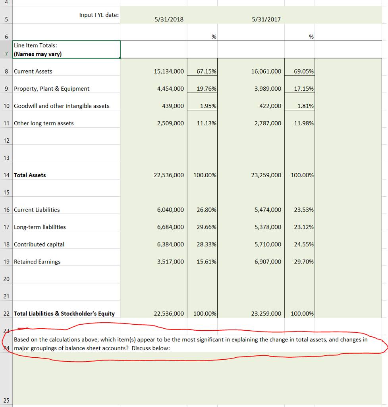Image resolution: width=388 pixels, height=407 pixels.
Task: Select the 29.70% percentage cell
Action: click(x=299, y=257)
